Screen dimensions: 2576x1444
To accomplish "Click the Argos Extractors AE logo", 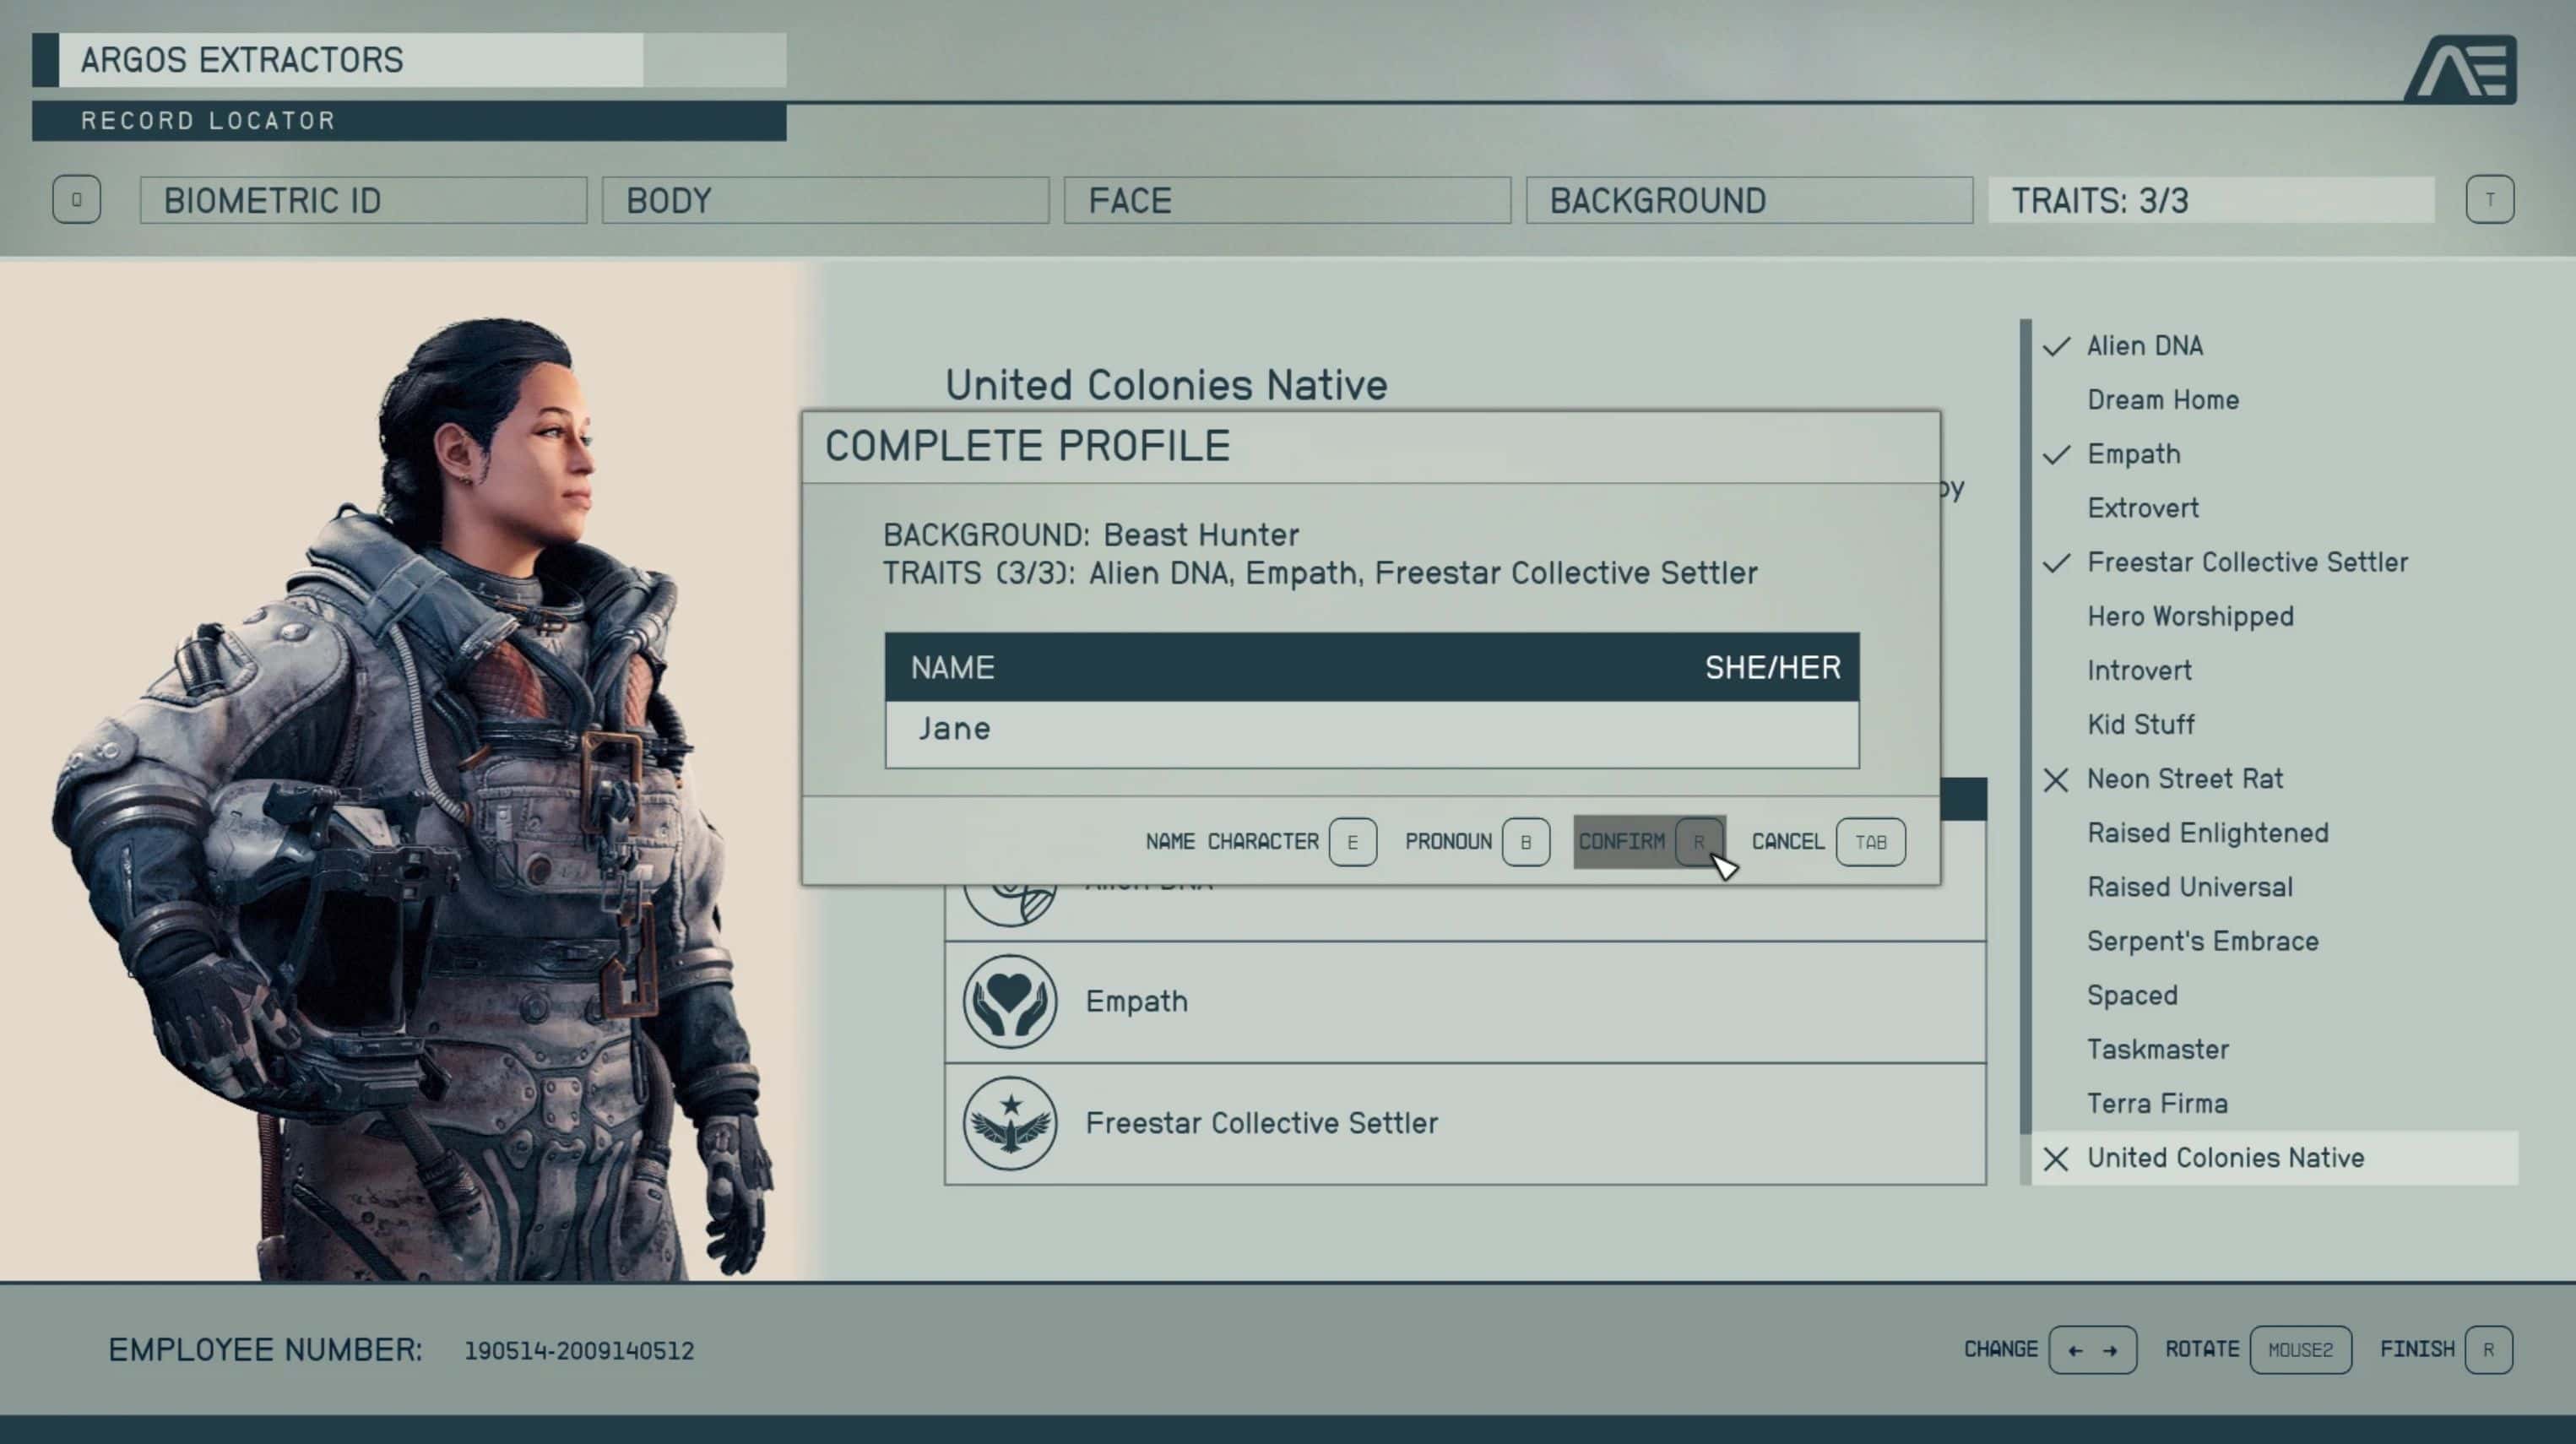I will (2461, 69).
